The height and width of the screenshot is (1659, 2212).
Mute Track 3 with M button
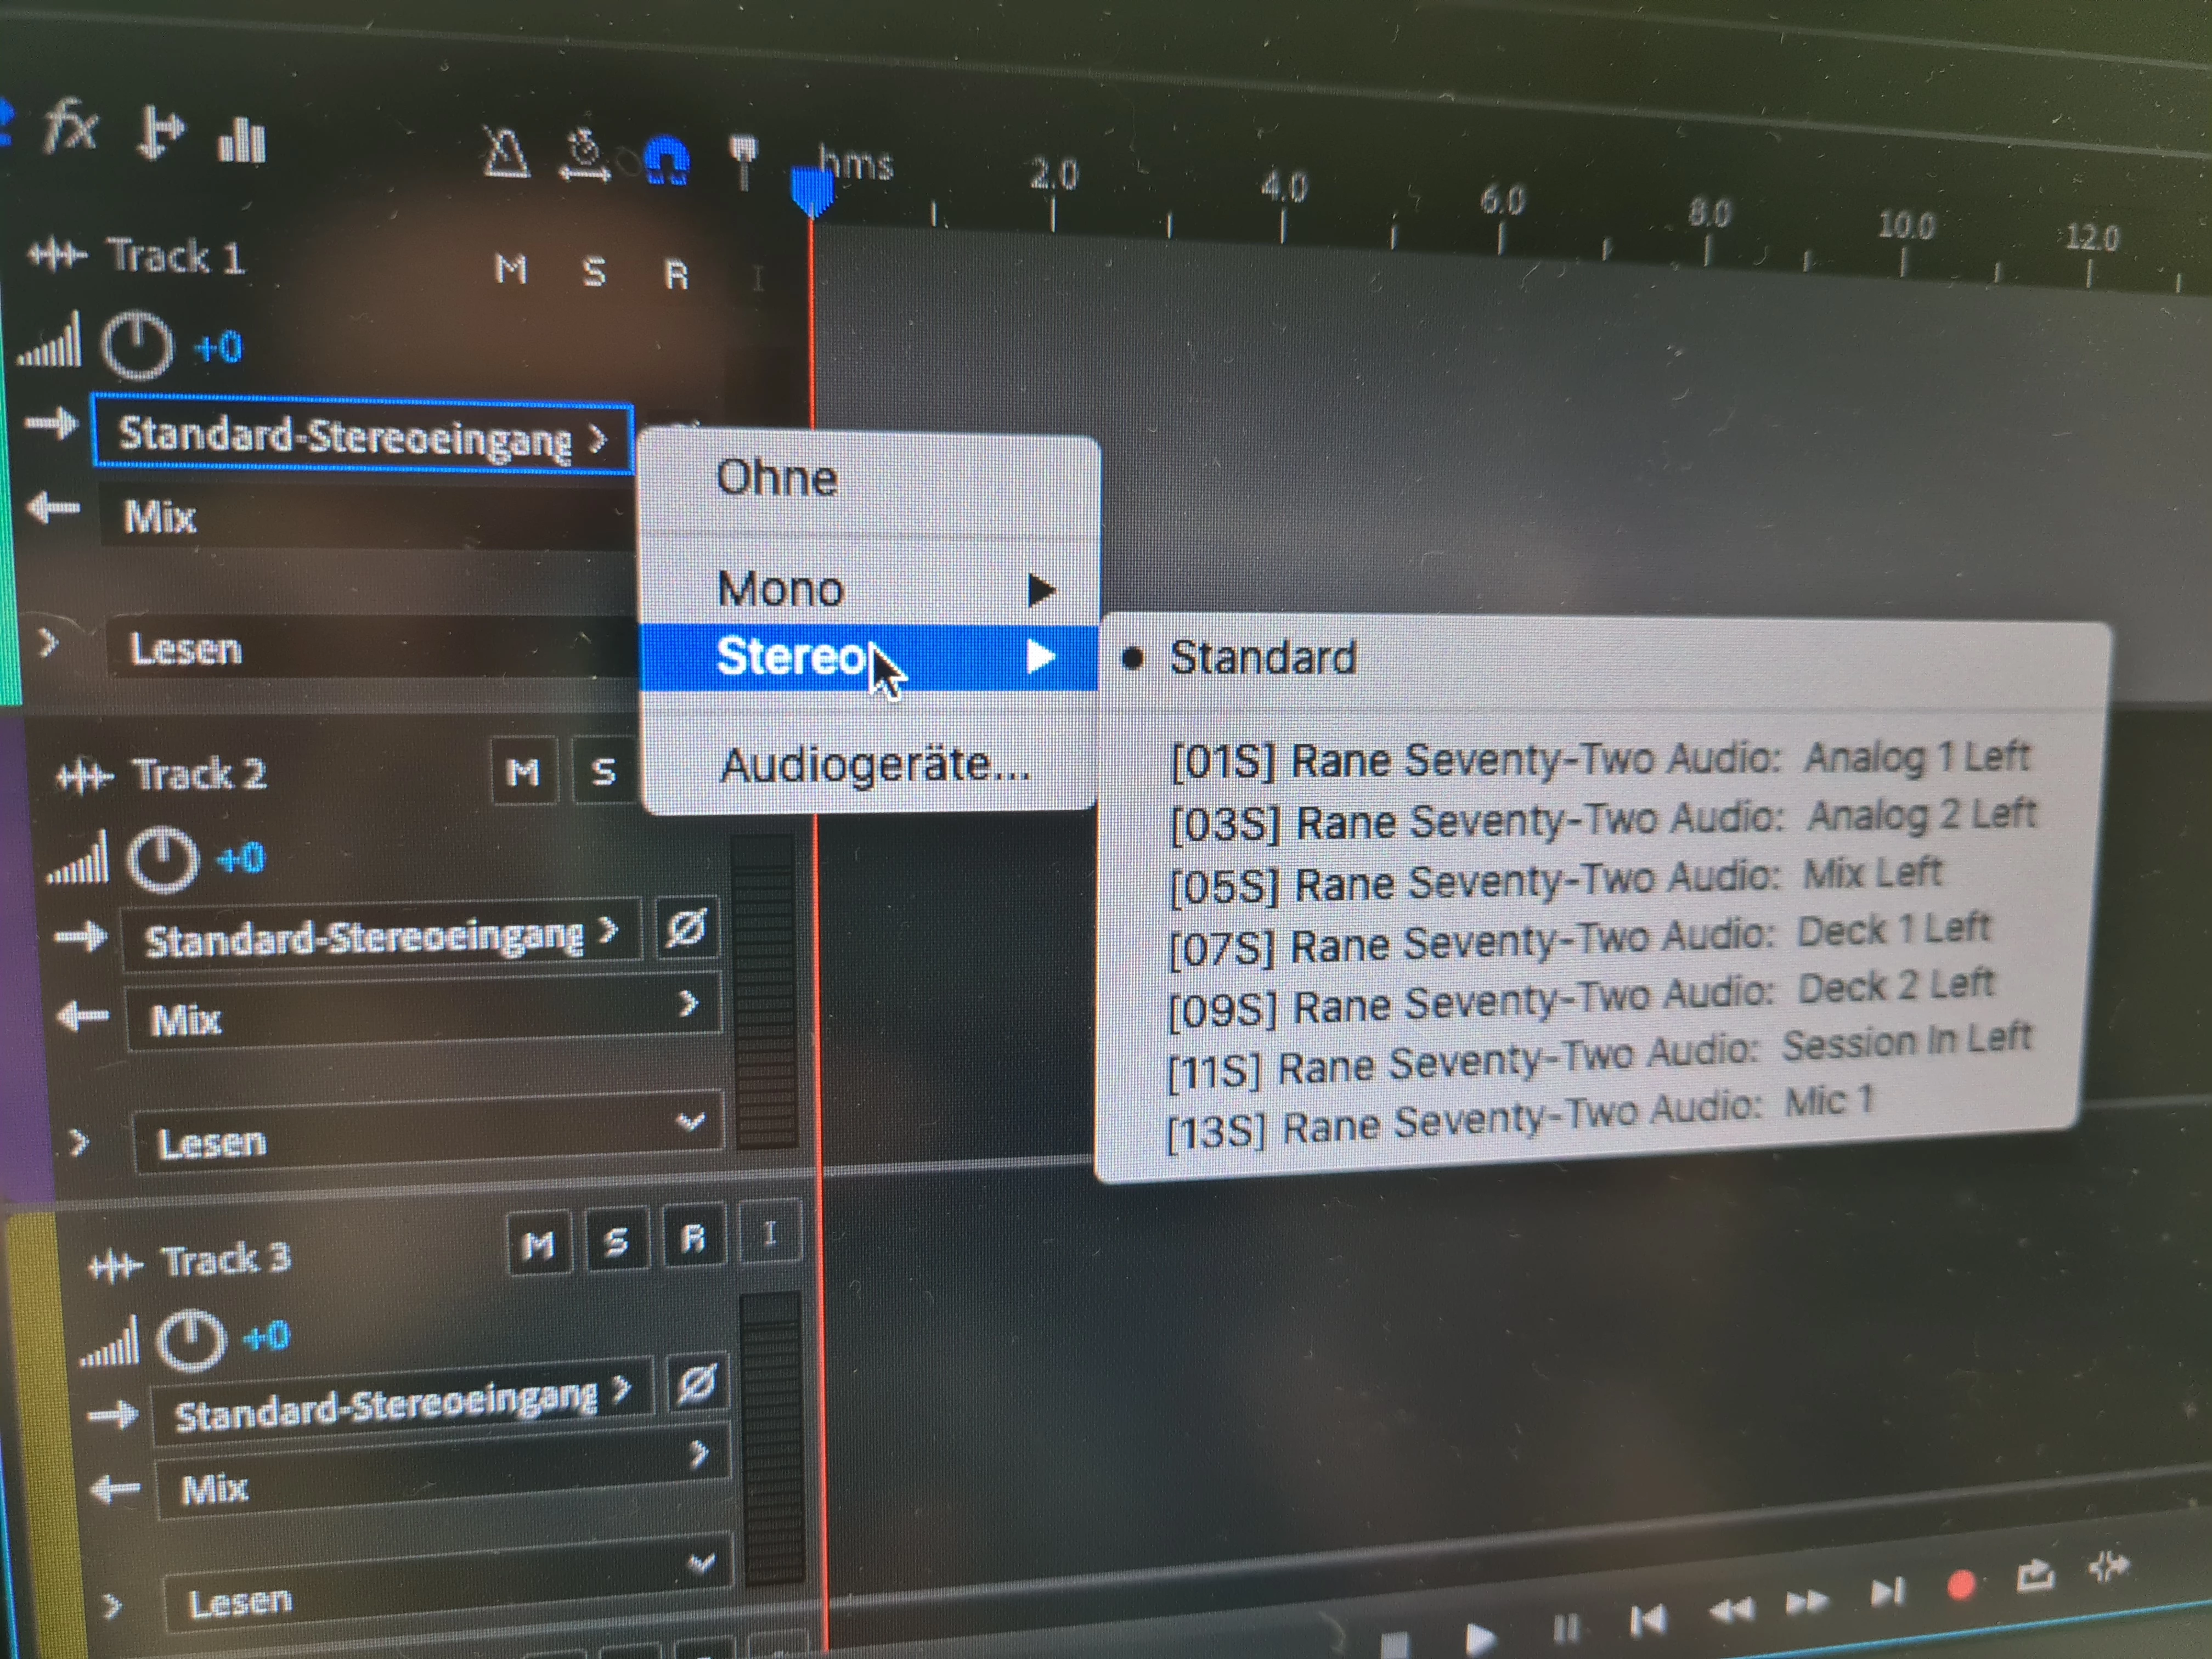(x=539, y=1244)
